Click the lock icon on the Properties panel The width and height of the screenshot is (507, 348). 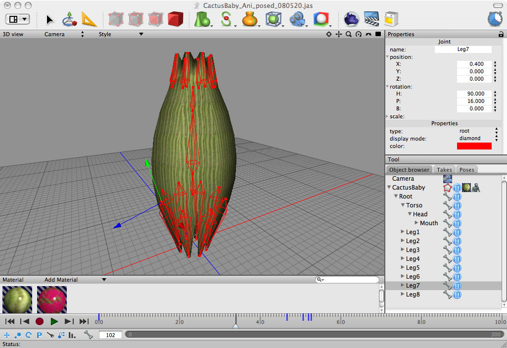tap(501, 34)
